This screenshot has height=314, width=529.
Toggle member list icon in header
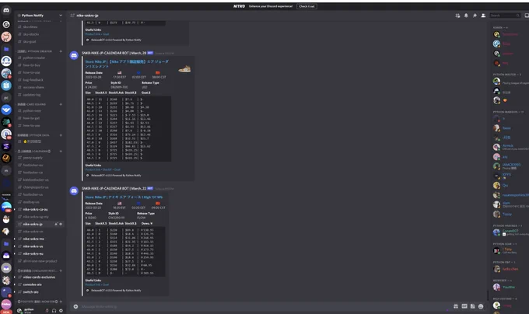point(483,16)
